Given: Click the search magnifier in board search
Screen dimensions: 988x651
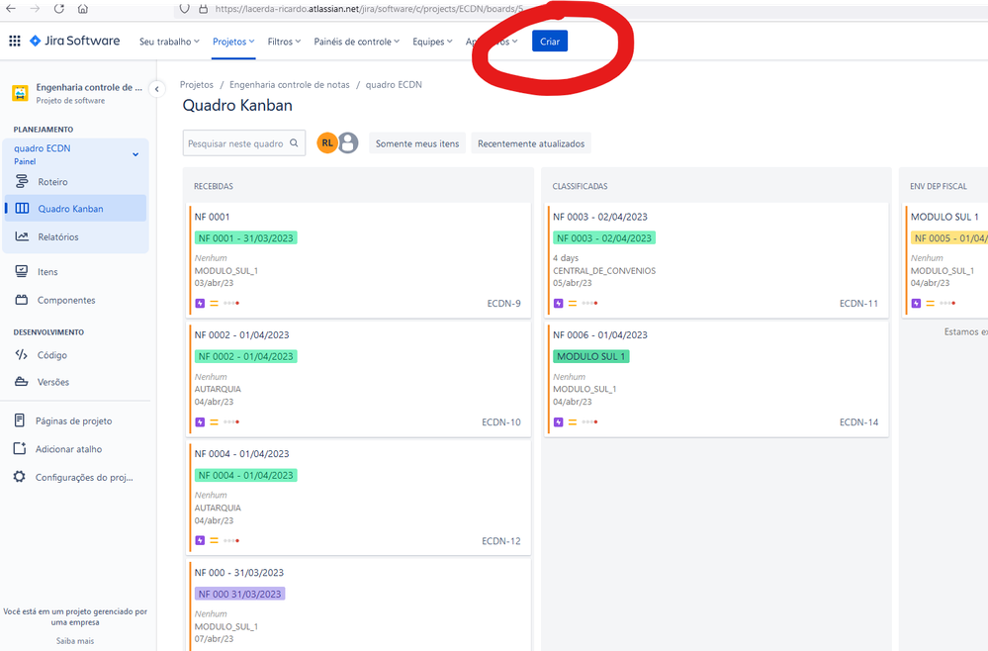Looking at the screenshot, I should [294, 143].
